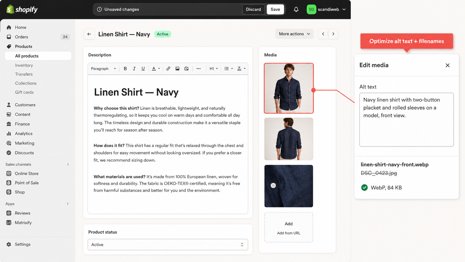Toggle bold formatting in the description editor
Viewport: 465px width, 262px height.
[125, 68]
